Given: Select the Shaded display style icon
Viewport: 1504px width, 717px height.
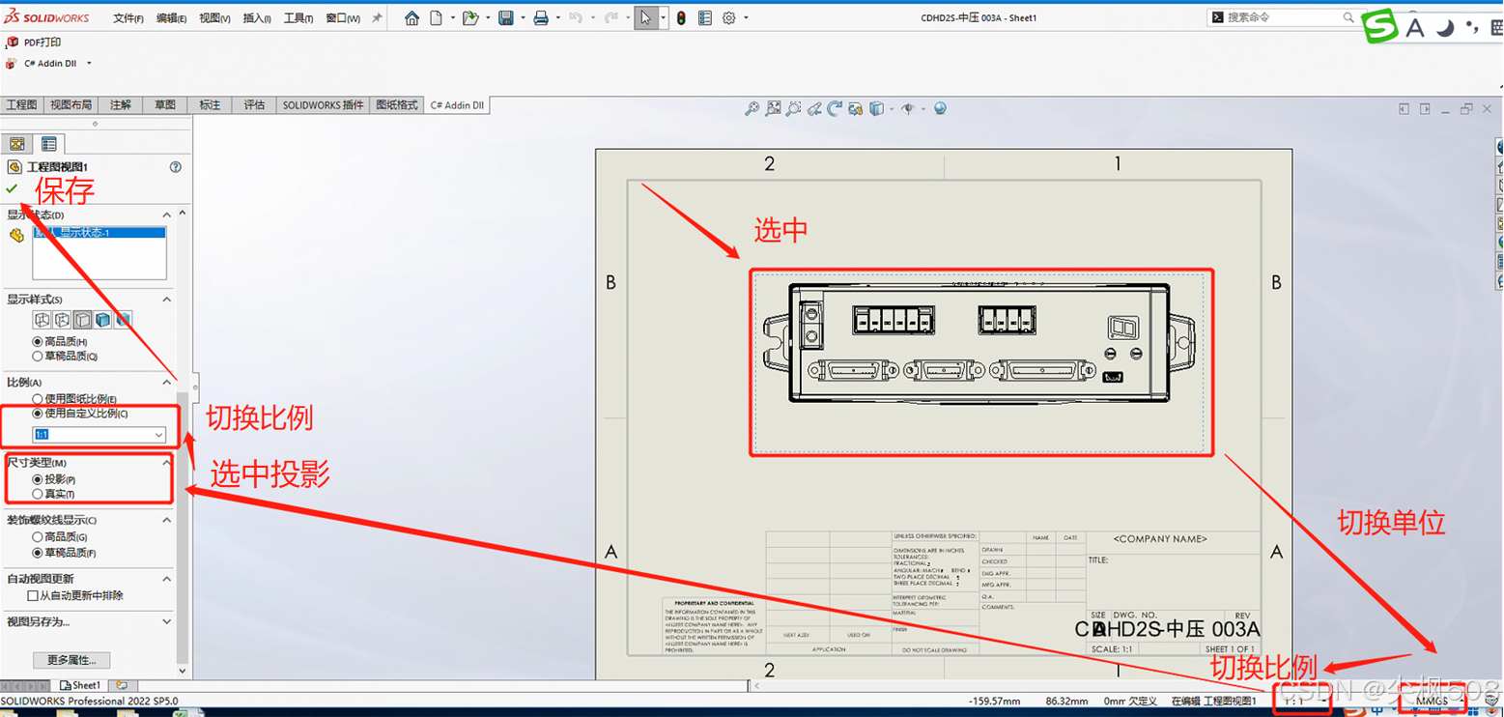Looking at the screenshot, I should [124, 320].
